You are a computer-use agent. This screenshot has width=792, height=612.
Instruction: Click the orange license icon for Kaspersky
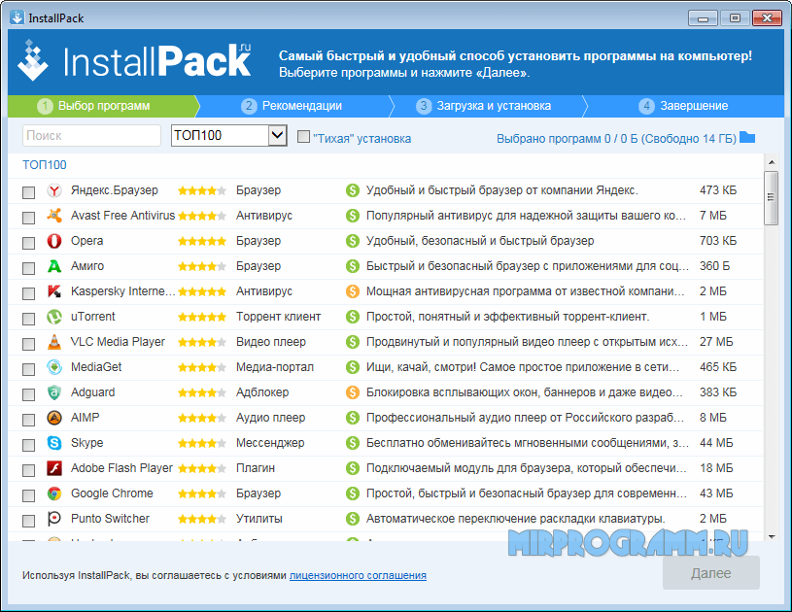pos(352,291)
